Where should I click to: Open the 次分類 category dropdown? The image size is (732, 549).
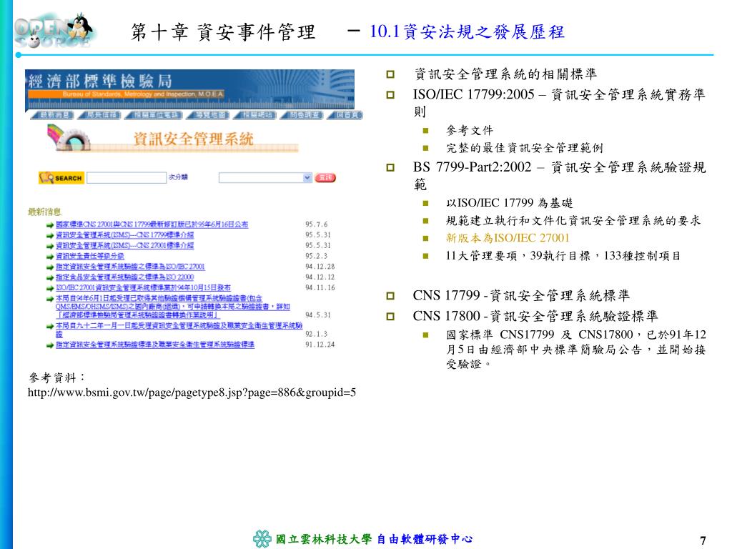point(264,177)
